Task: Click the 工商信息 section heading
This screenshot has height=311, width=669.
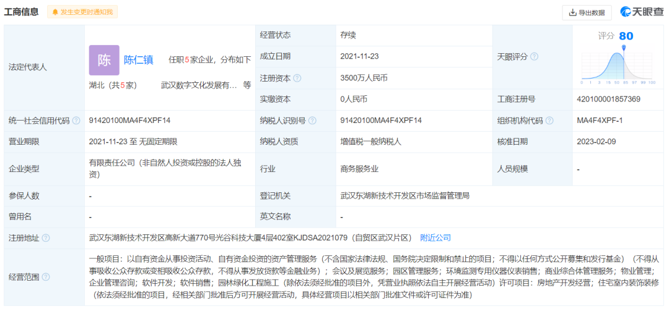Action: click(x=22, y=12)
